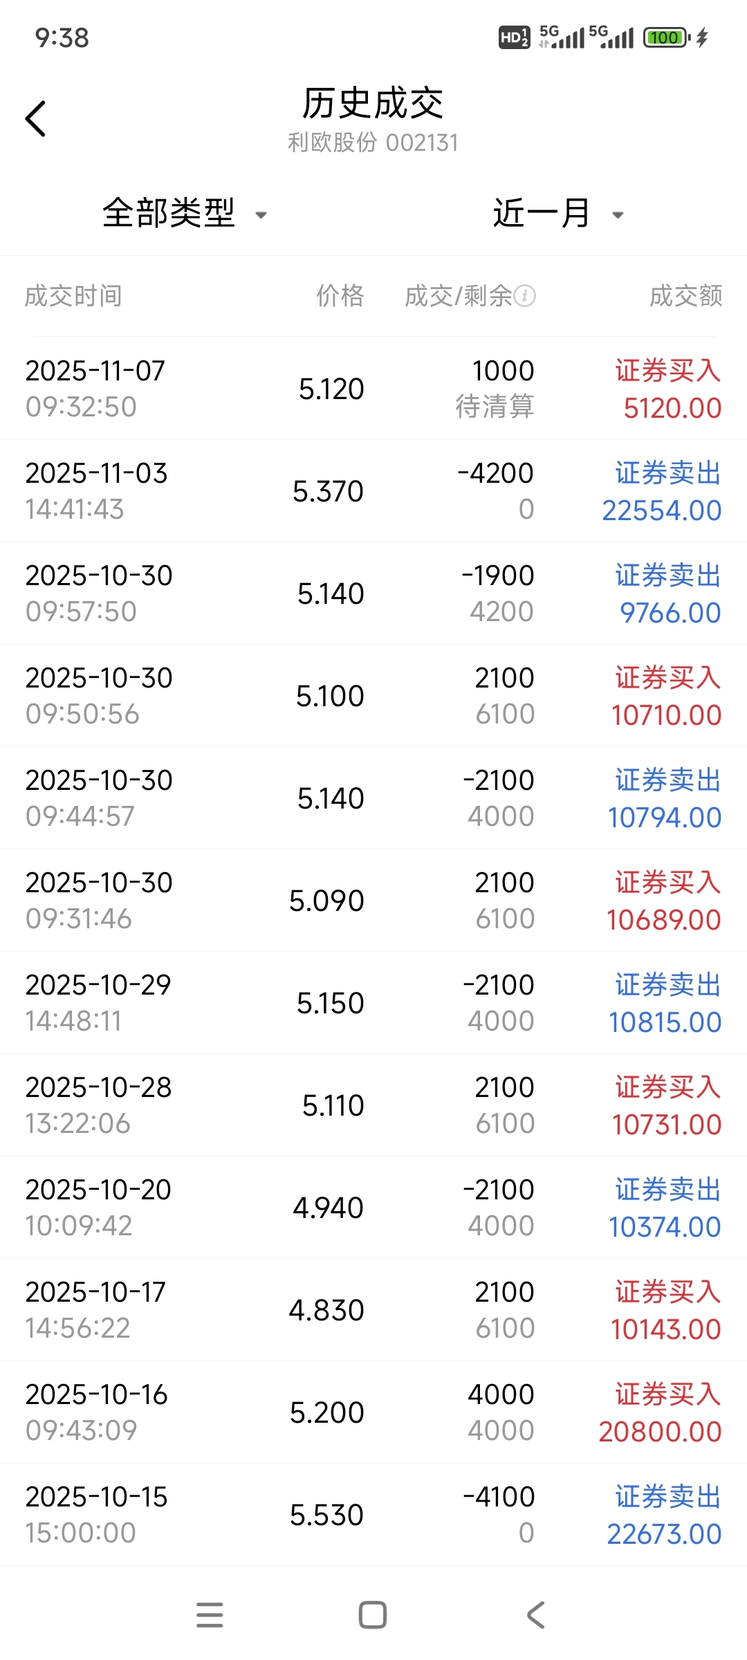Select the 2025-11-03 sell at 5.370

[x=373, y=491]
